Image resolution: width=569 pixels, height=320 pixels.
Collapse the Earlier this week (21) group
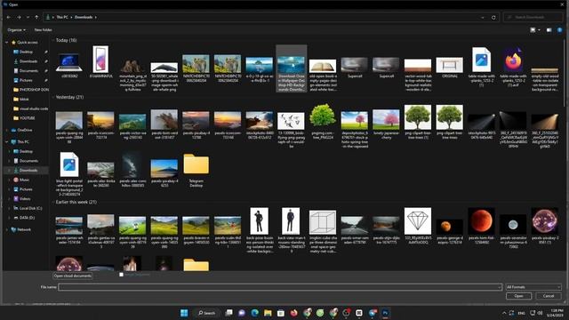53,202
